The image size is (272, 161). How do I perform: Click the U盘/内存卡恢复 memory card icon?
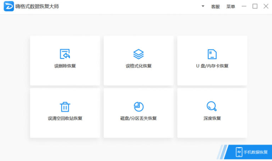point(212,54)
